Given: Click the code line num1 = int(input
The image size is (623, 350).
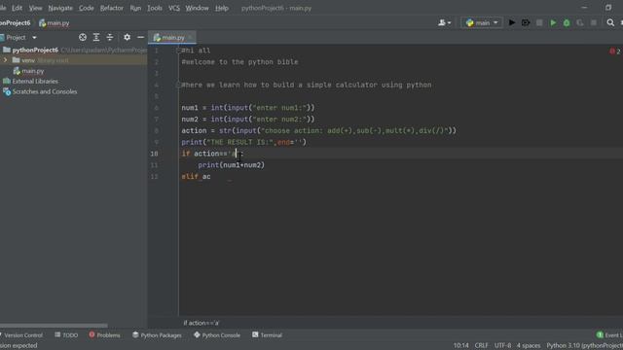Looking at the screenshot, I should (248, 108).
